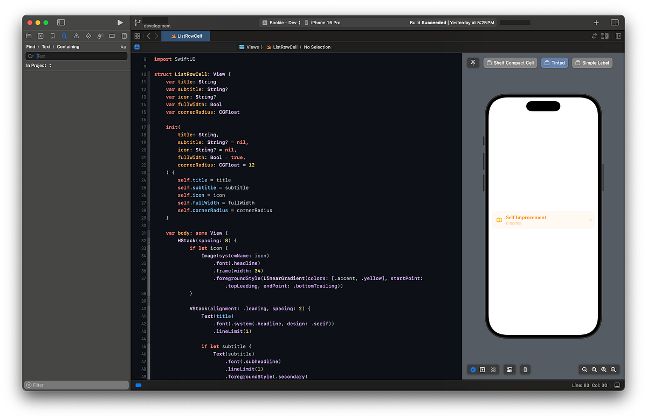Show the device bezel icon in canvas
Screen dimensions: 647x420
(x=525, y=369)
